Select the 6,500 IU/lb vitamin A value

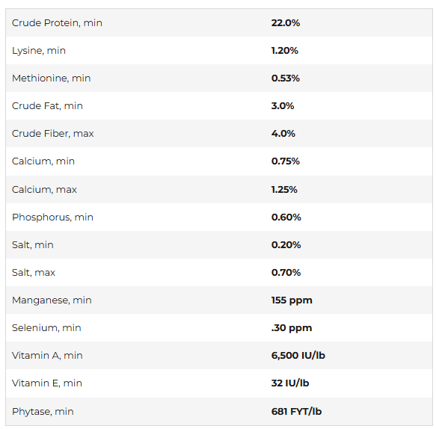pos(298,355)
